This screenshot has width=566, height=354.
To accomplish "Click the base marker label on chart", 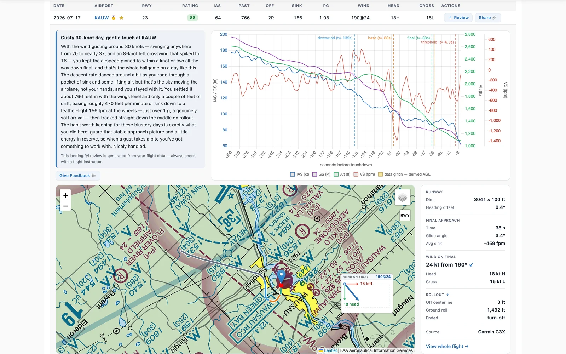I will [x=380, y=38].
